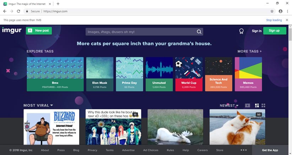Click the Ad Choices footer link

(x=151, y=150)
